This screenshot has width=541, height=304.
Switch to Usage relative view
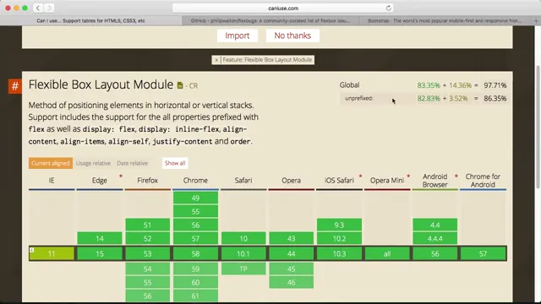coord(93,163)
